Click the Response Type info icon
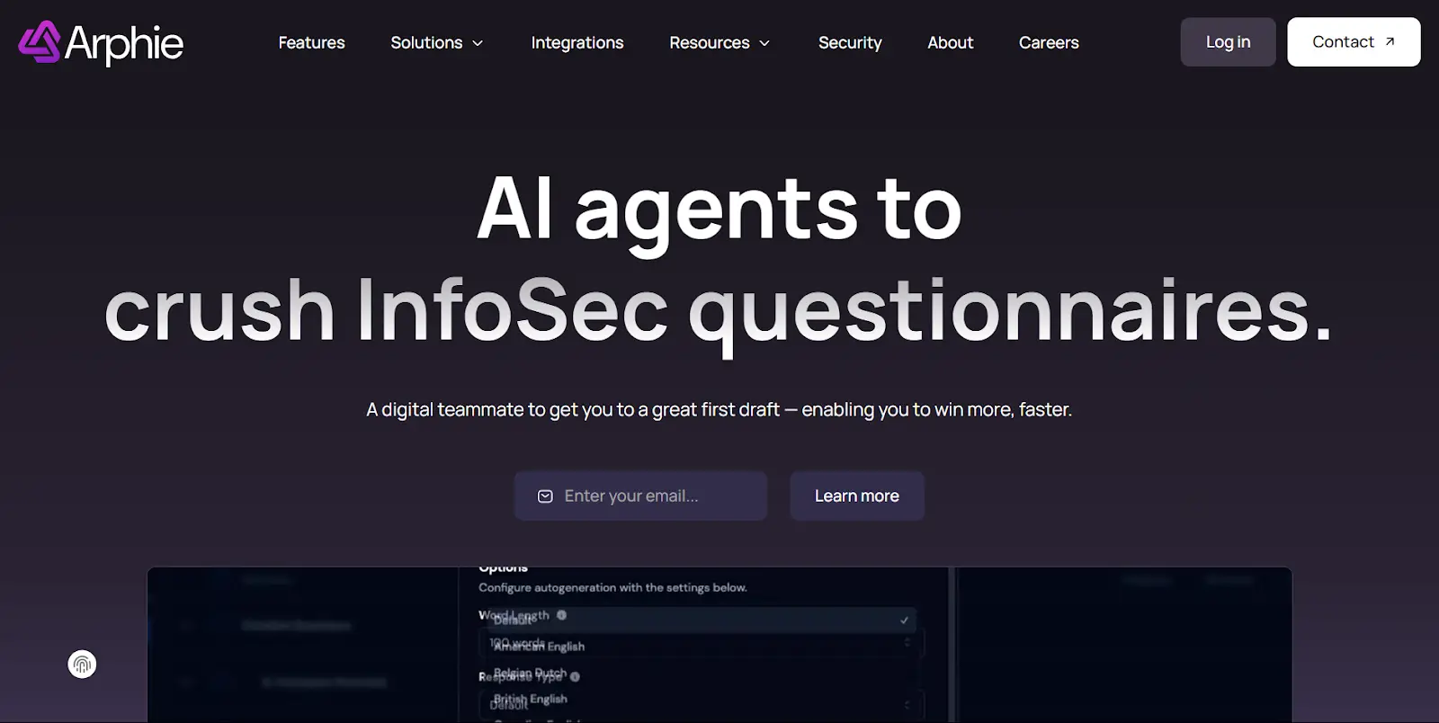Screen dimensions: 1439x723 tap(575, 676)
